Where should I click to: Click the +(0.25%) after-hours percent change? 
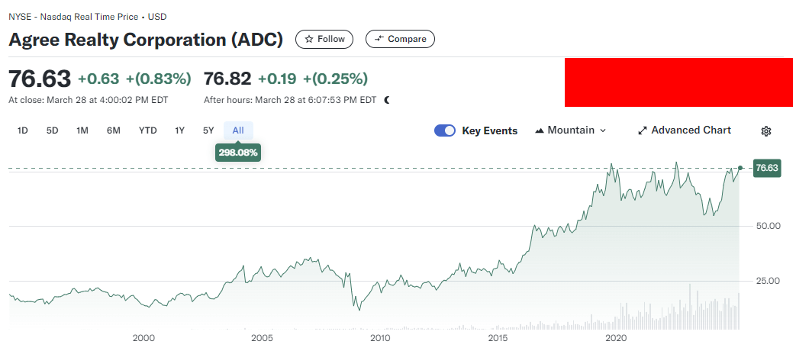[335, 79]
